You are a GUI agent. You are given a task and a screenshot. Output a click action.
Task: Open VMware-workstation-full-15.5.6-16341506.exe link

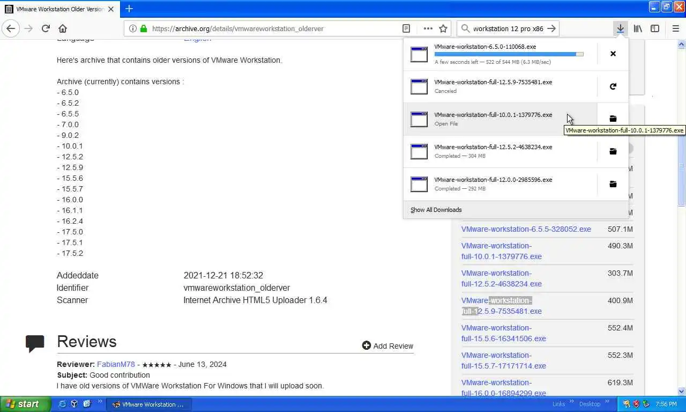click(504, 333)
